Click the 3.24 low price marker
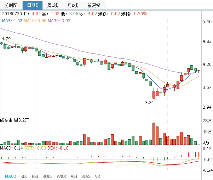Screen dimensions: 213x180 pyautogui.click(x=149, y=102)
